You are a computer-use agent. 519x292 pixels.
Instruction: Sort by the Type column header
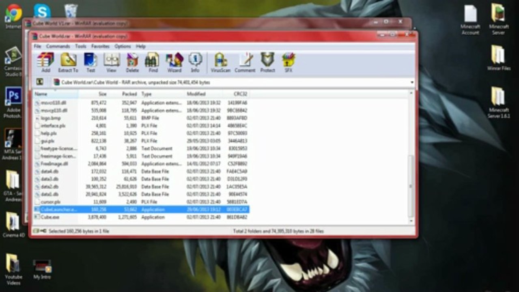162,94
